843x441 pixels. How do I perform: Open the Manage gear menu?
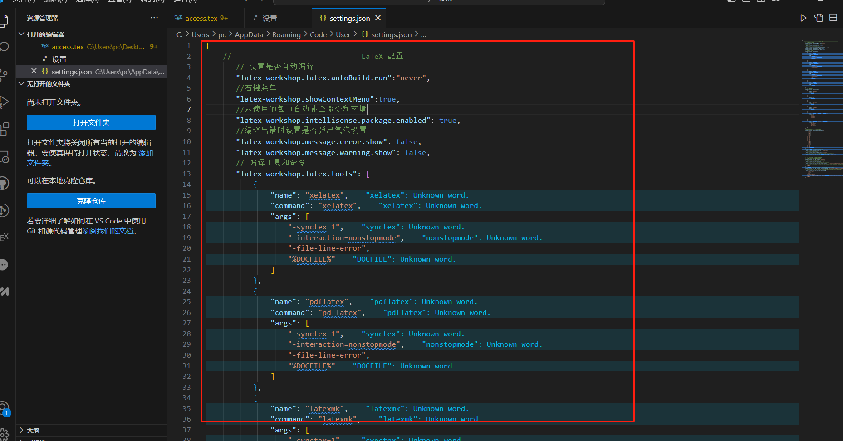[x=4, y=434]
